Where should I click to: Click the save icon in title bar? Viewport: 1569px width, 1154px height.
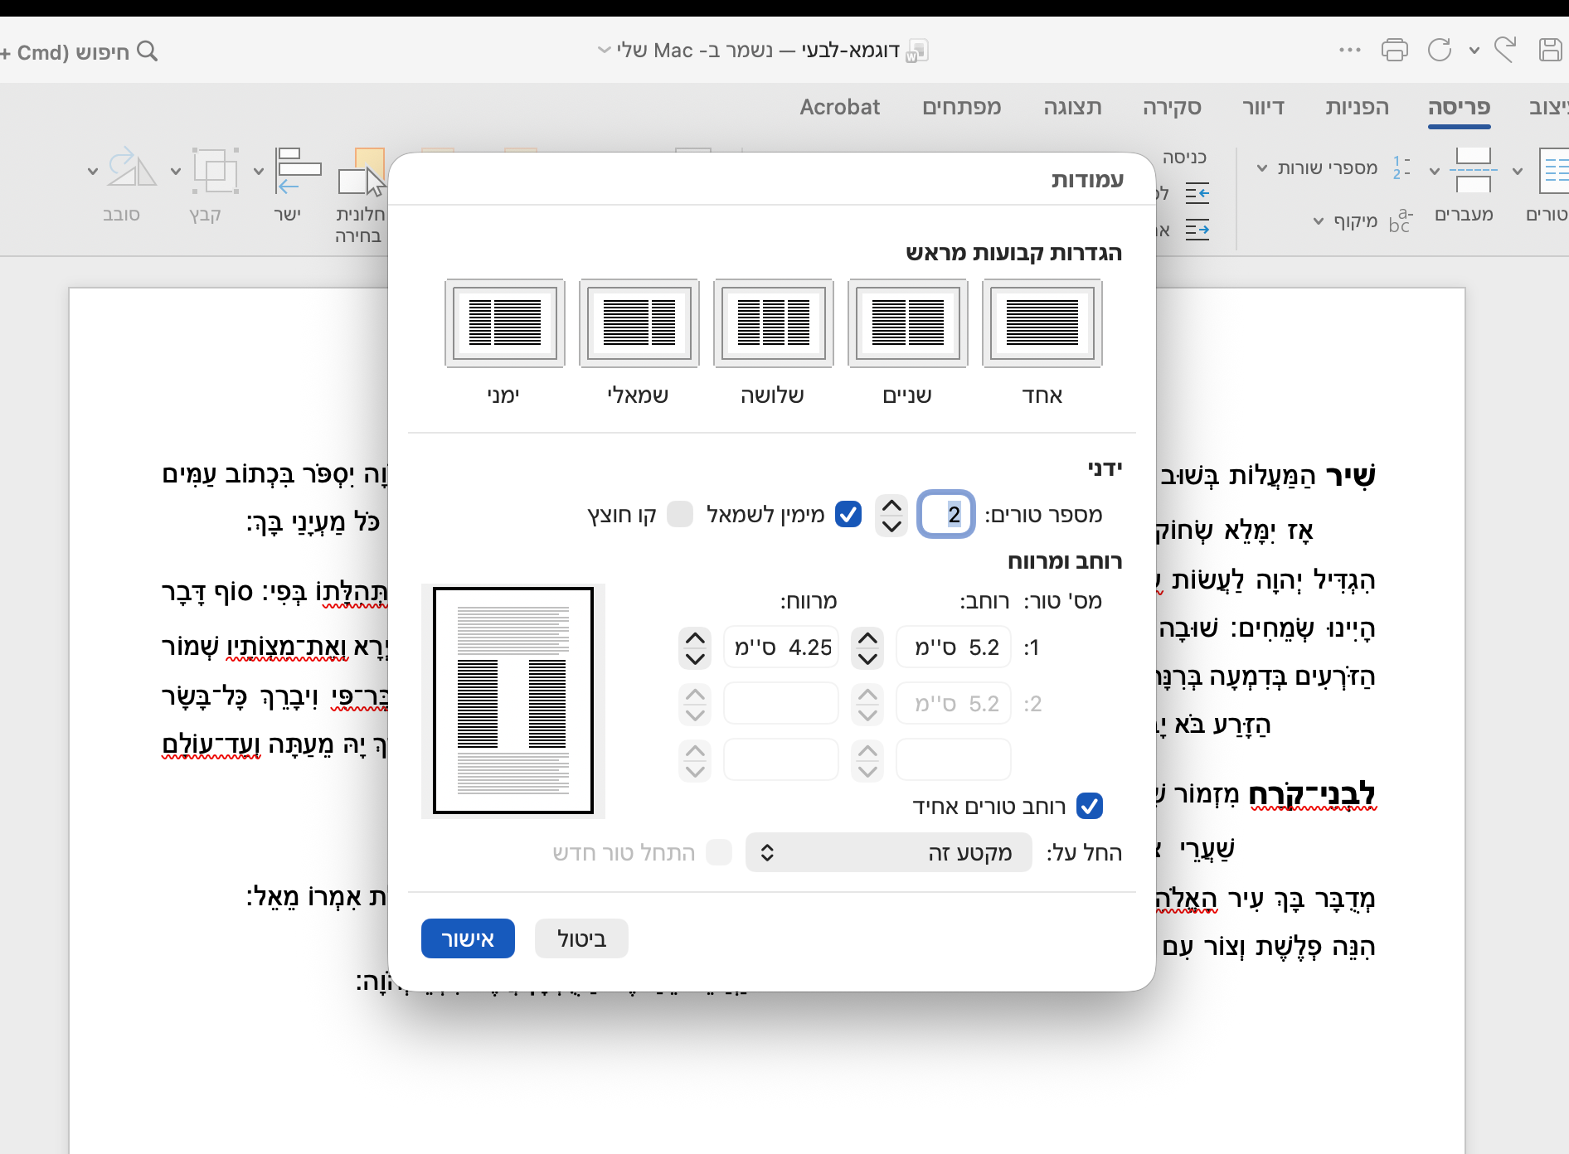coord(1550,50)
